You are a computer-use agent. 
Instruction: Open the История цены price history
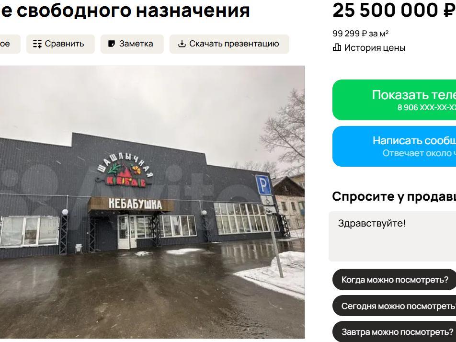click(369, 48)
